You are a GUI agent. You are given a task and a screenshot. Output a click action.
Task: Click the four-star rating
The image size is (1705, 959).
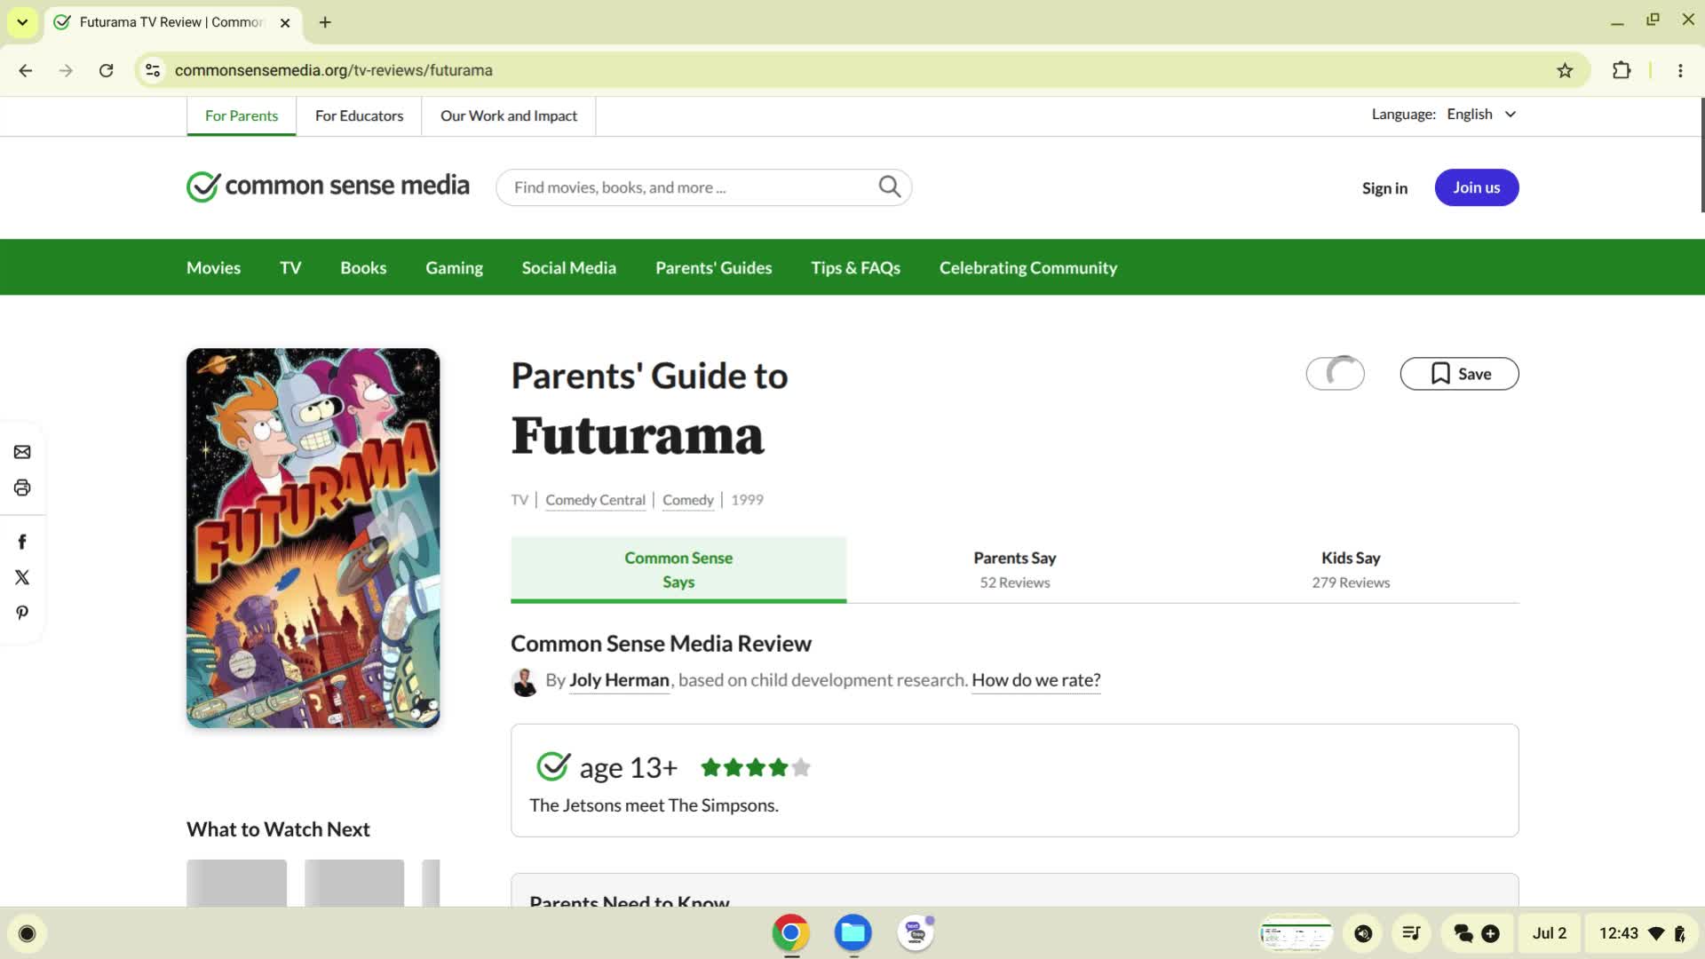[756, 767]
